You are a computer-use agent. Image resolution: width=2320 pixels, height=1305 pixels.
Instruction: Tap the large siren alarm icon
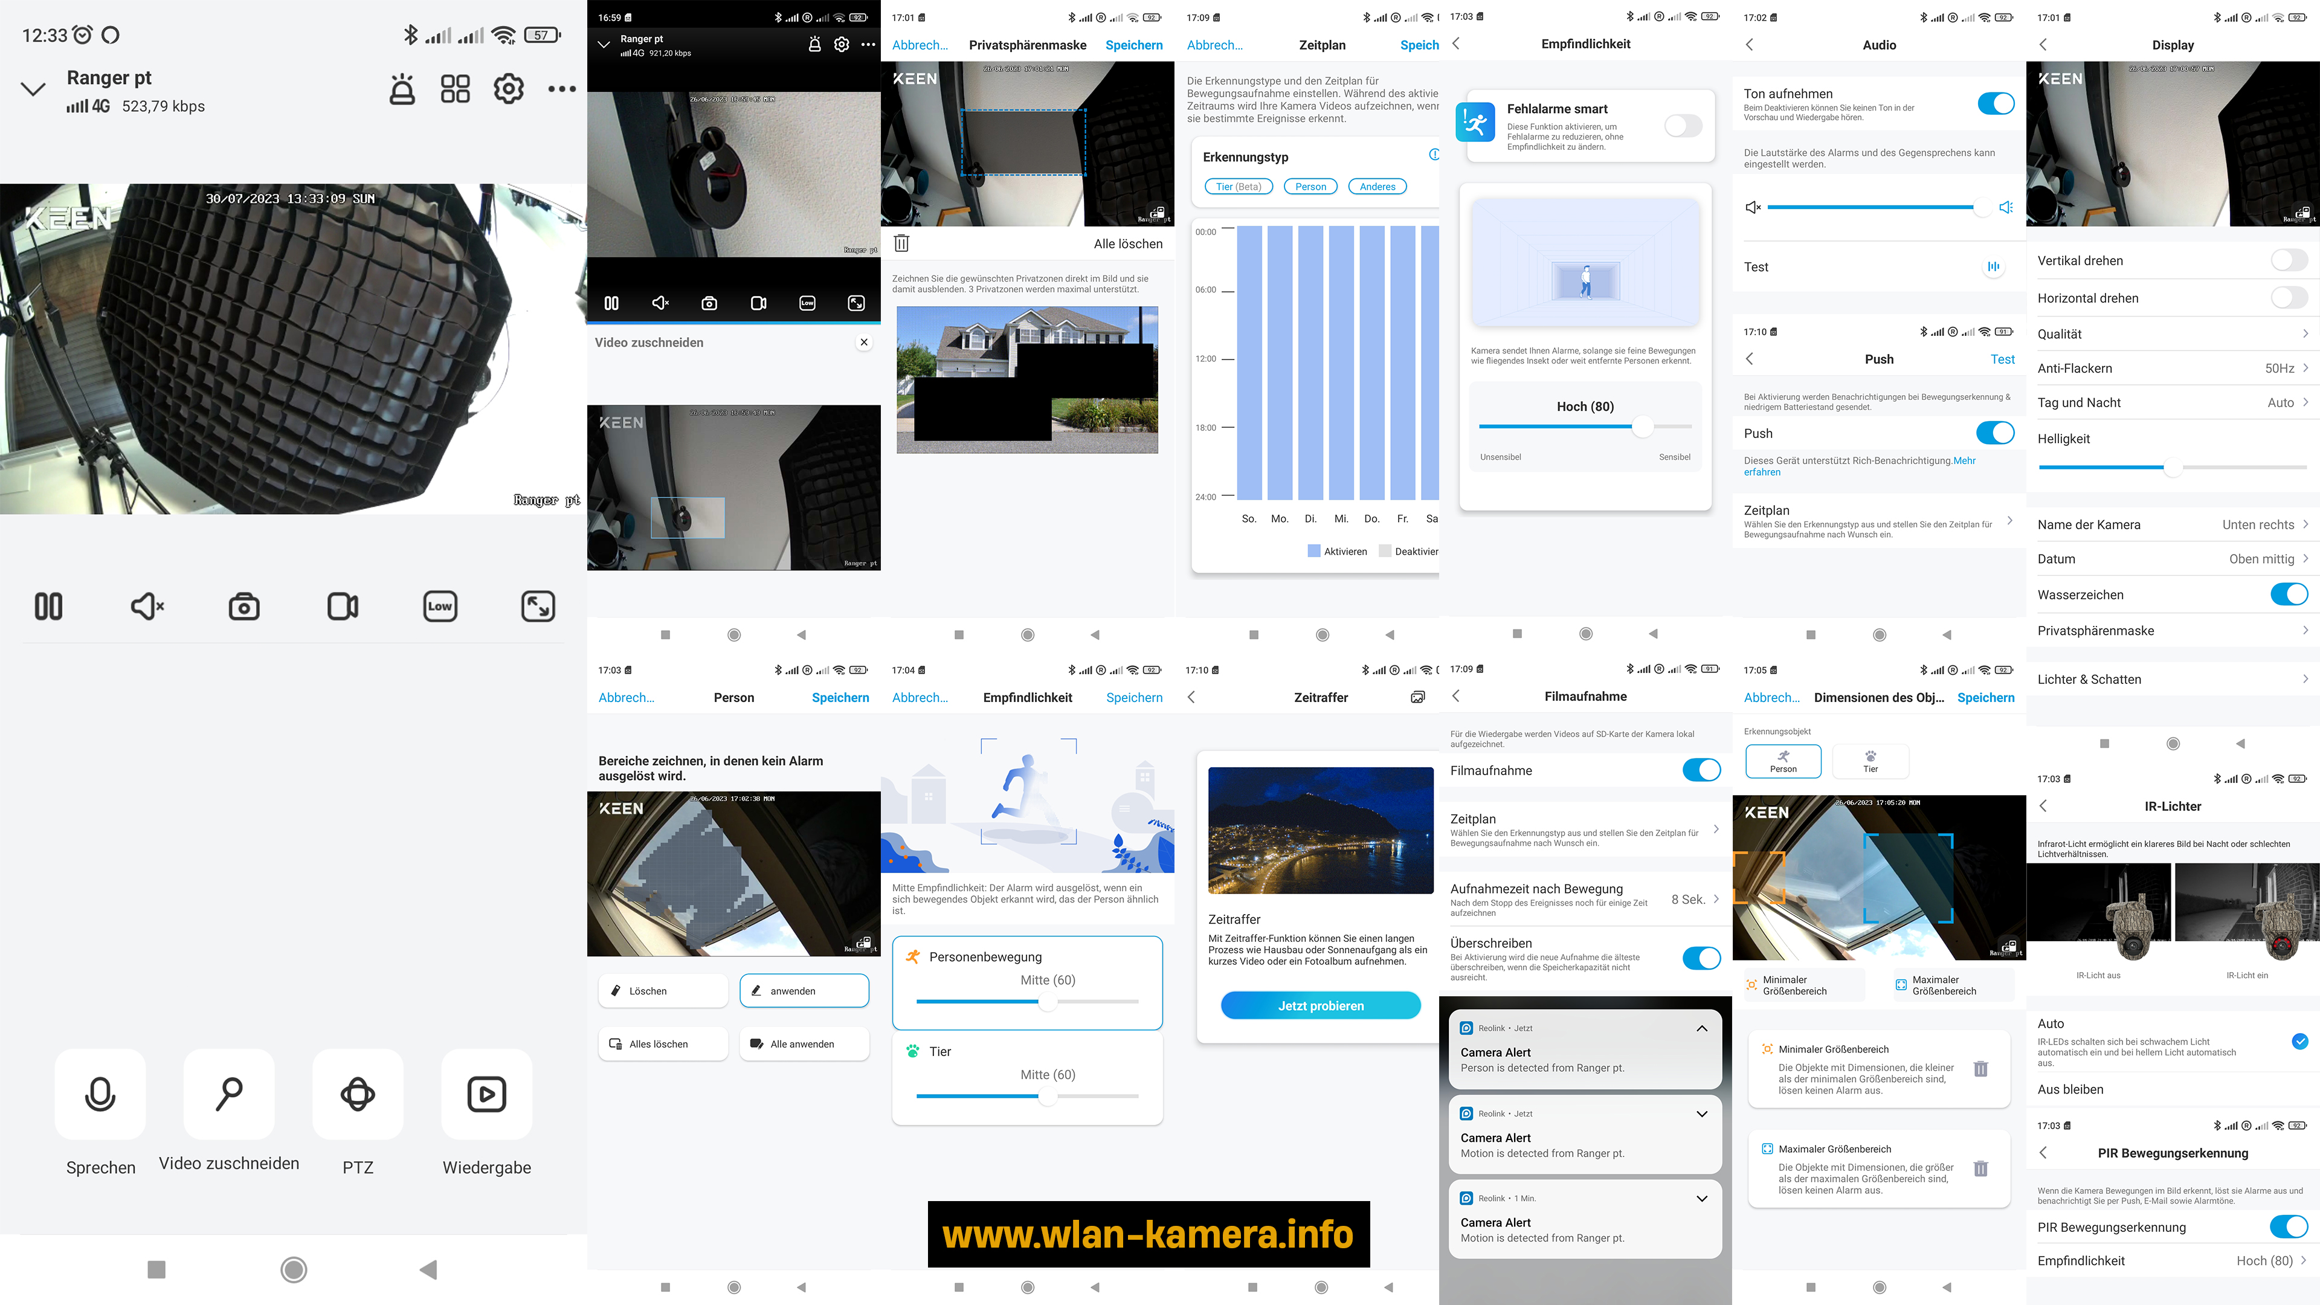pyautogui.click(x=402, y=88)
